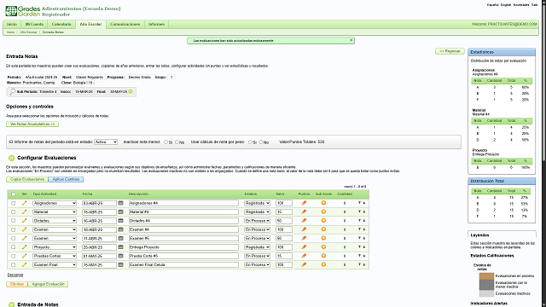
Task: Open the Estatus dropdown for Examen Final Celula
Action: click(x=258, y=264)
